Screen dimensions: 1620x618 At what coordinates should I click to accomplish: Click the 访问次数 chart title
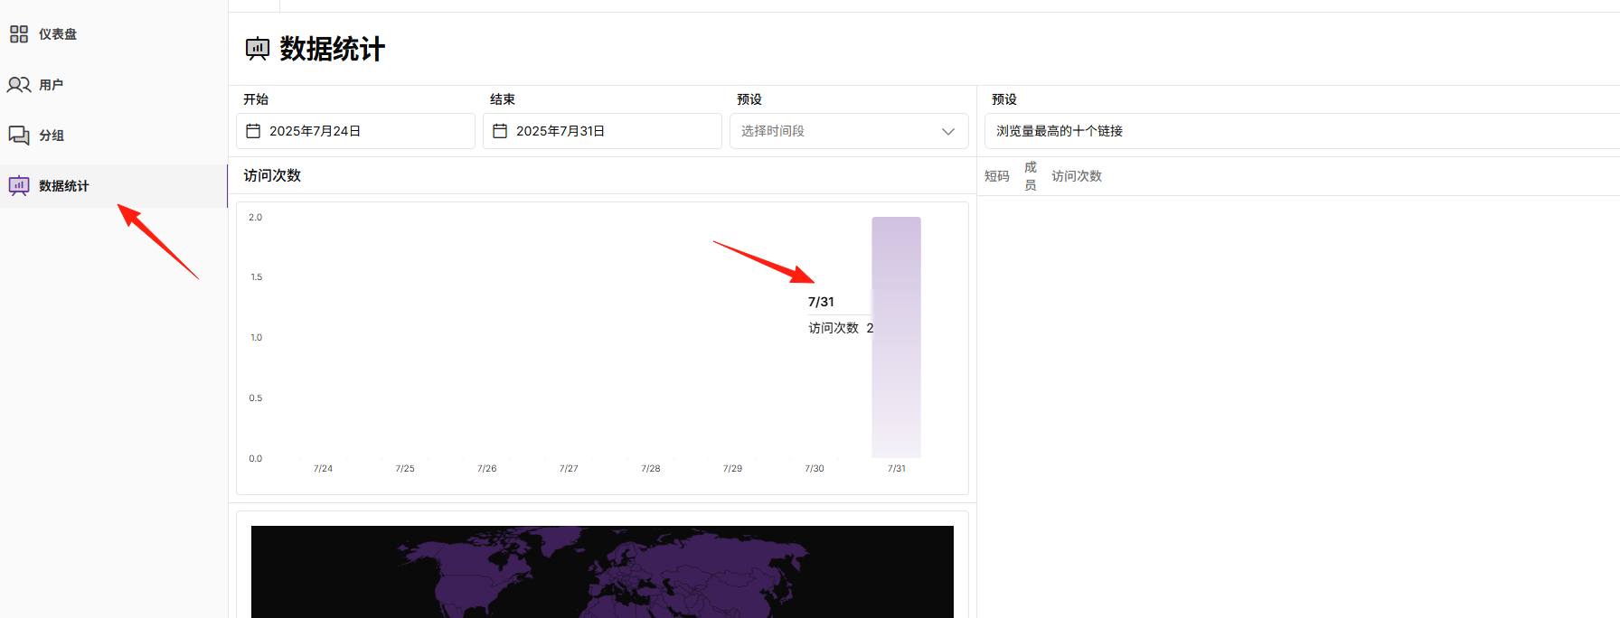pyautogui.click(x=272, y=175)
